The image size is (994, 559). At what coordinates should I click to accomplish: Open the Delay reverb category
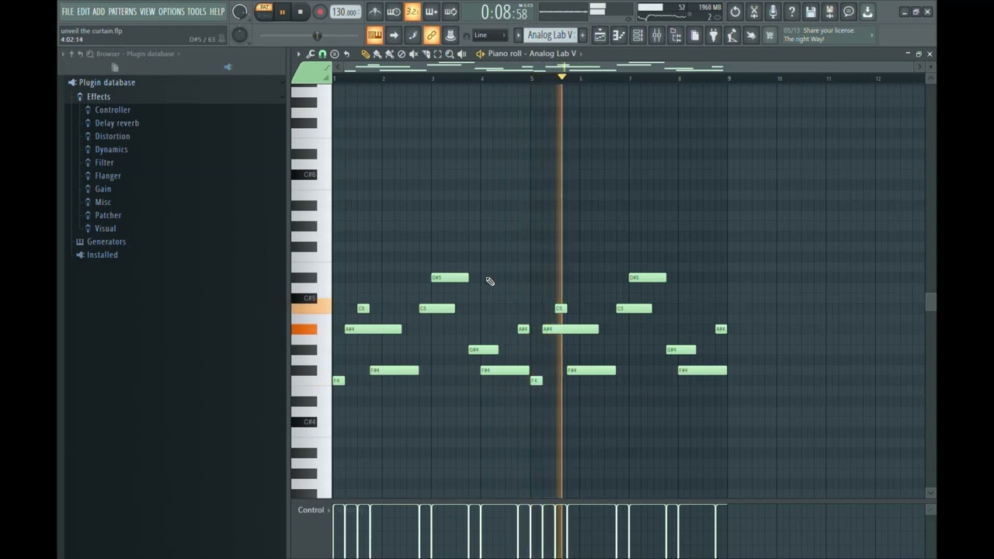coord(116,123)
